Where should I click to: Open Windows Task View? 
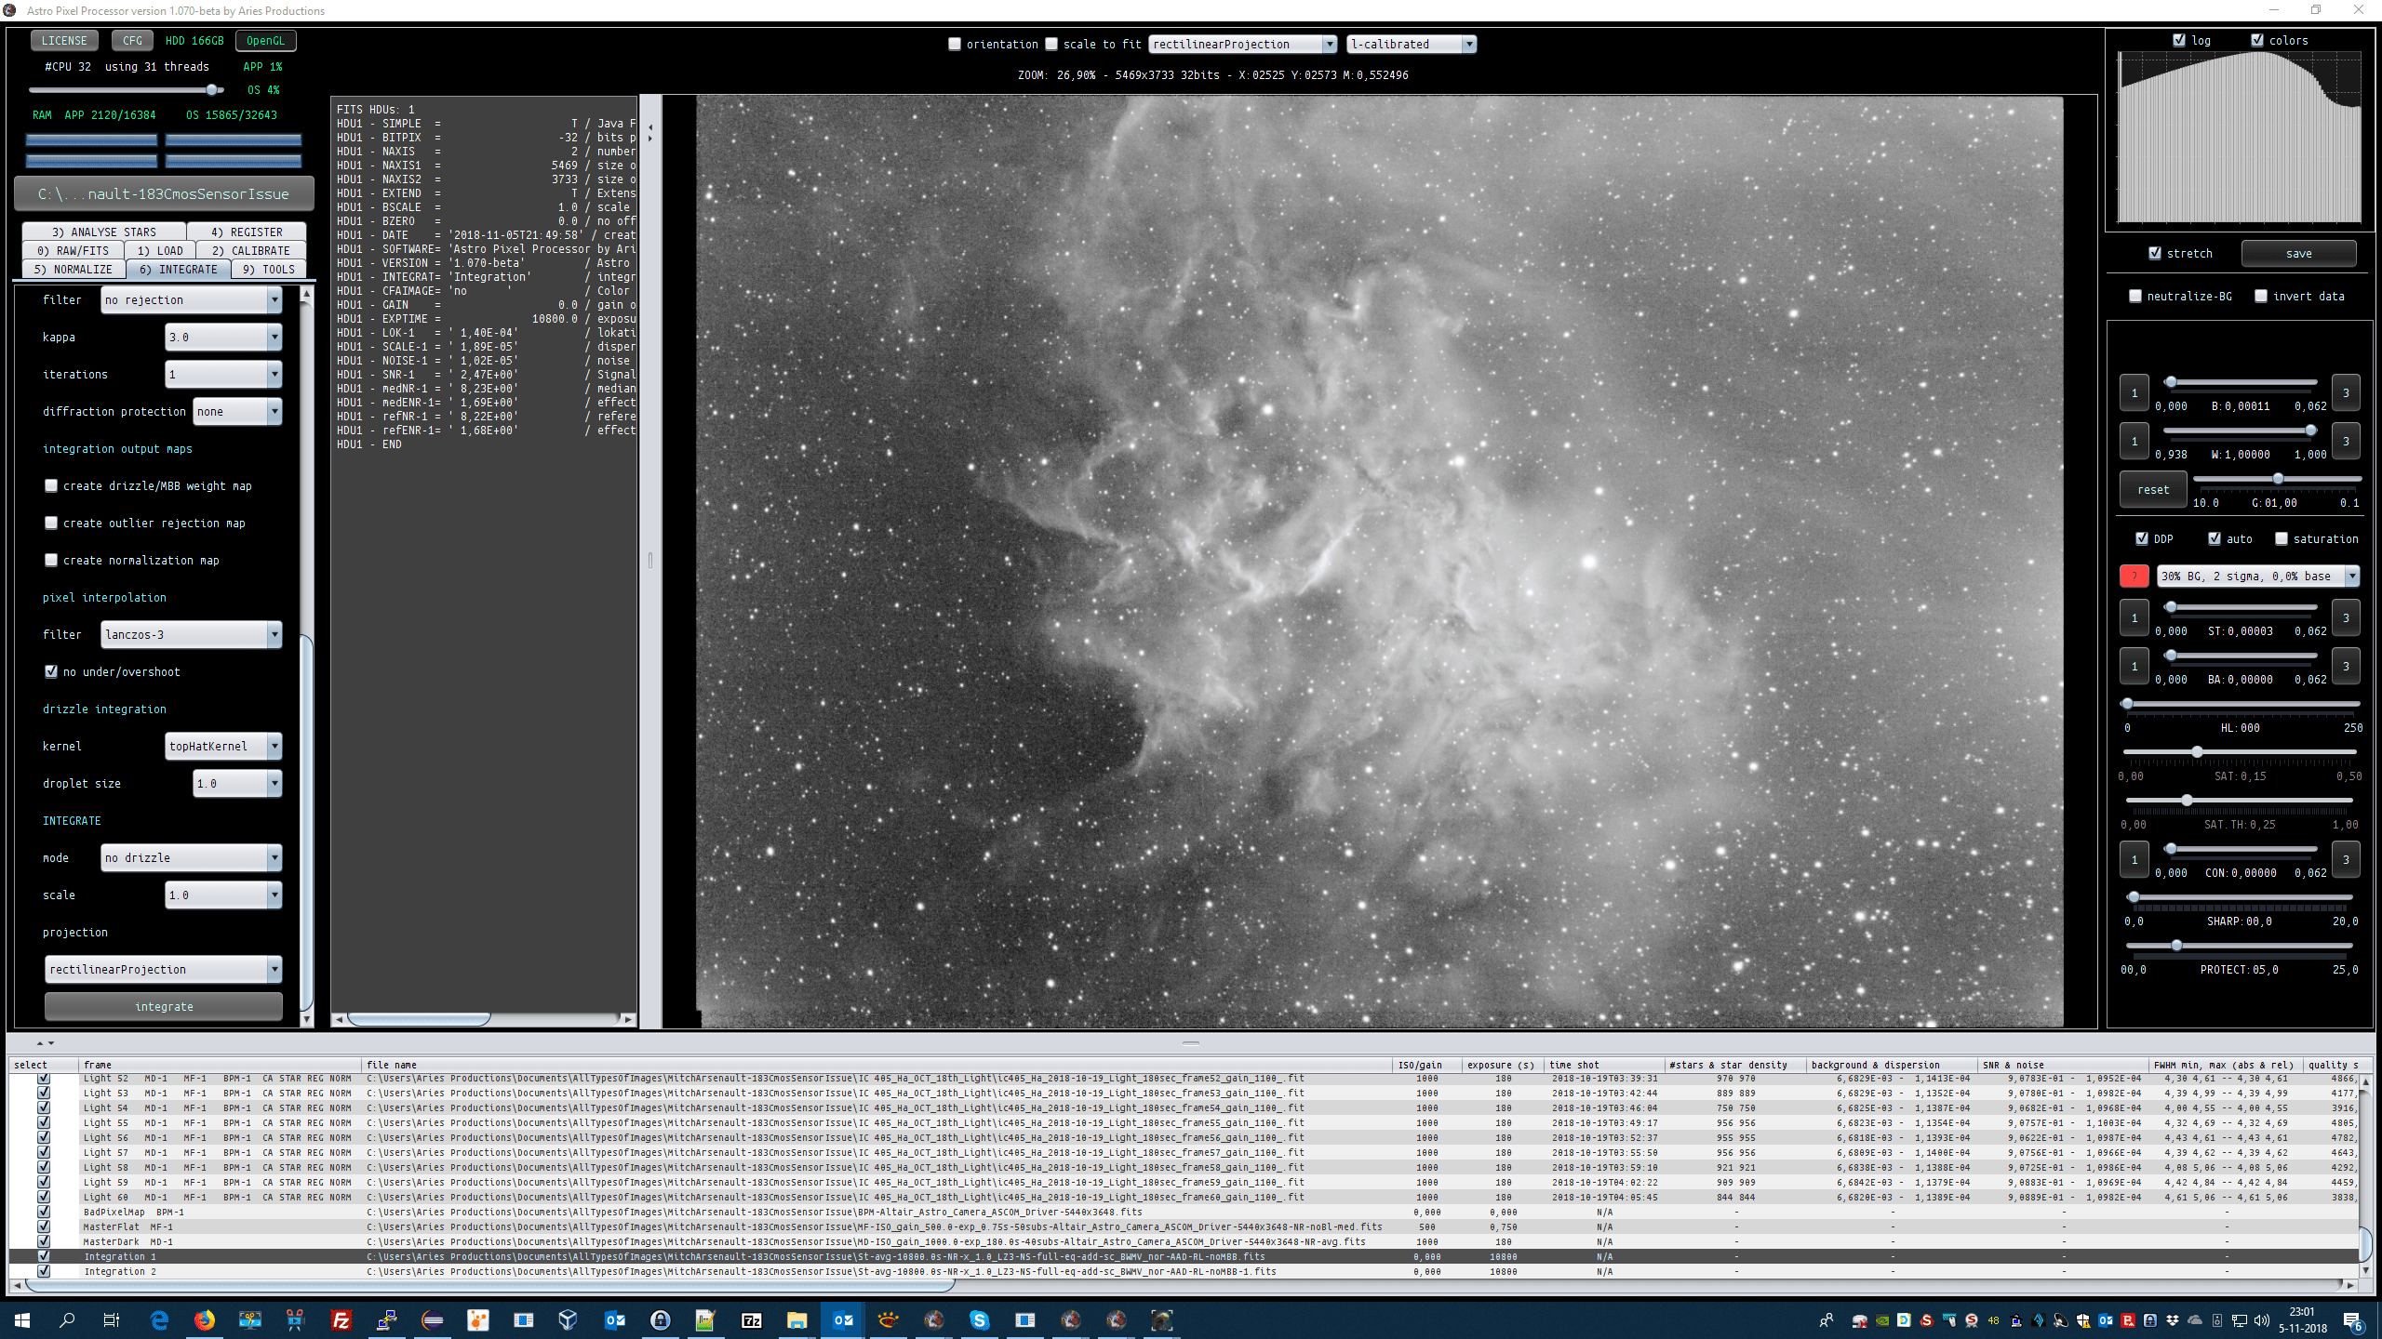click(111, 1319)
